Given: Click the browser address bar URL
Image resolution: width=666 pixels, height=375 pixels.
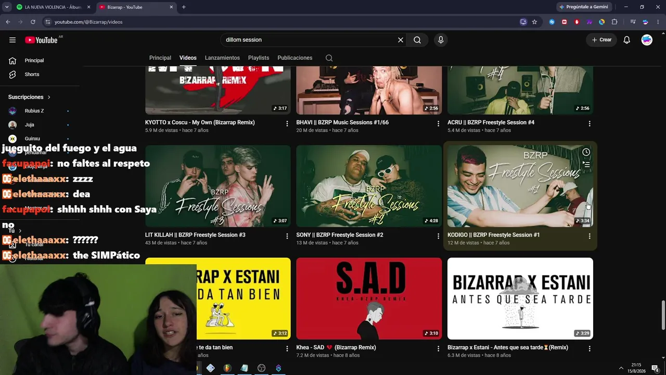Looking at the screenshot, I should point(88,22).
